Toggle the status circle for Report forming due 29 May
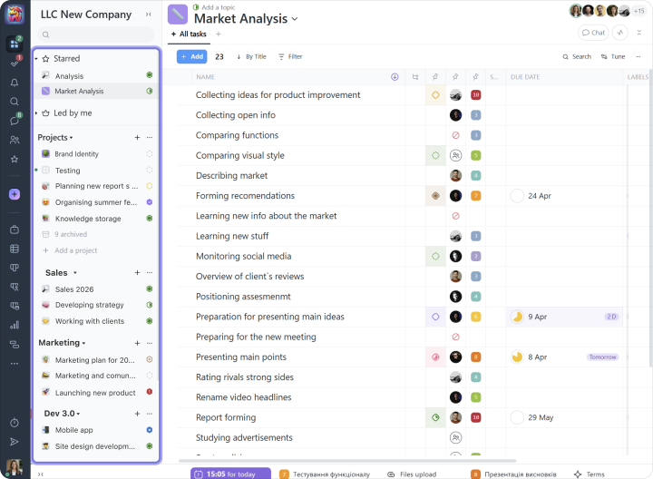The height and width of the screenshot is (479, 653). [517, 417]
